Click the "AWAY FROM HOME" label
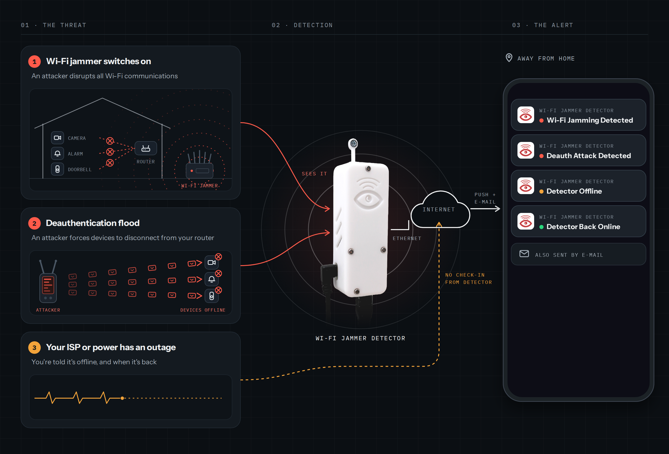 [x=546, y=59]
